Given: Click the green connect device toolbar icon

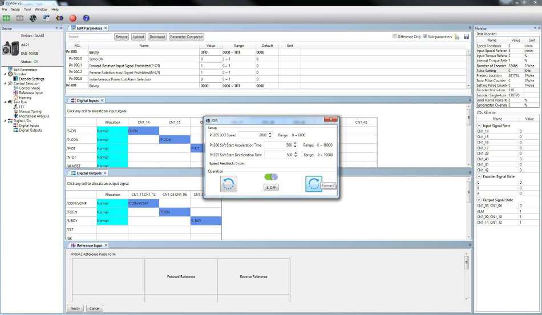Looking at the screenshot, I should tap(7, 18).
